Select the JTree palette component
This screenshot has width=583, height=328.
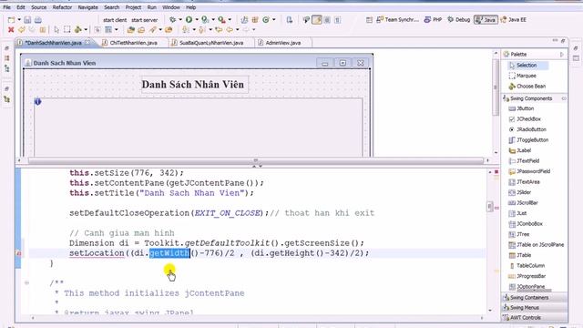[519, 234]
